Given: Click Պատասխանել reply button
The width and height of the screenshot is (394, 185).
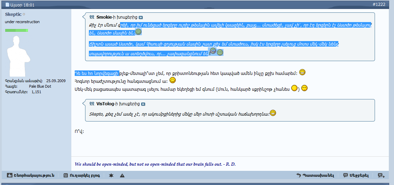Looking at the screenshot, I should 315,175.
